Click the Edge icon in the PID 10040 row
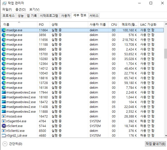Screen dimensions: 167x150 point(4,73)
